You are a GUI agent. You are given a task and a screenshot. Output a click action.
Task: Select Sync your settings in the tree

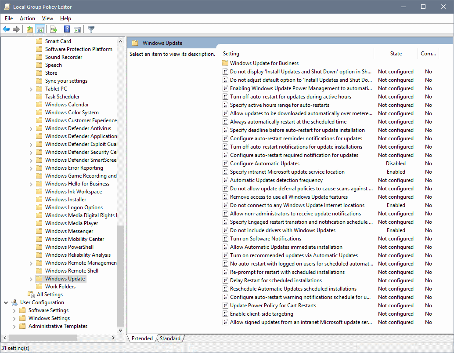tap(66, 81)
